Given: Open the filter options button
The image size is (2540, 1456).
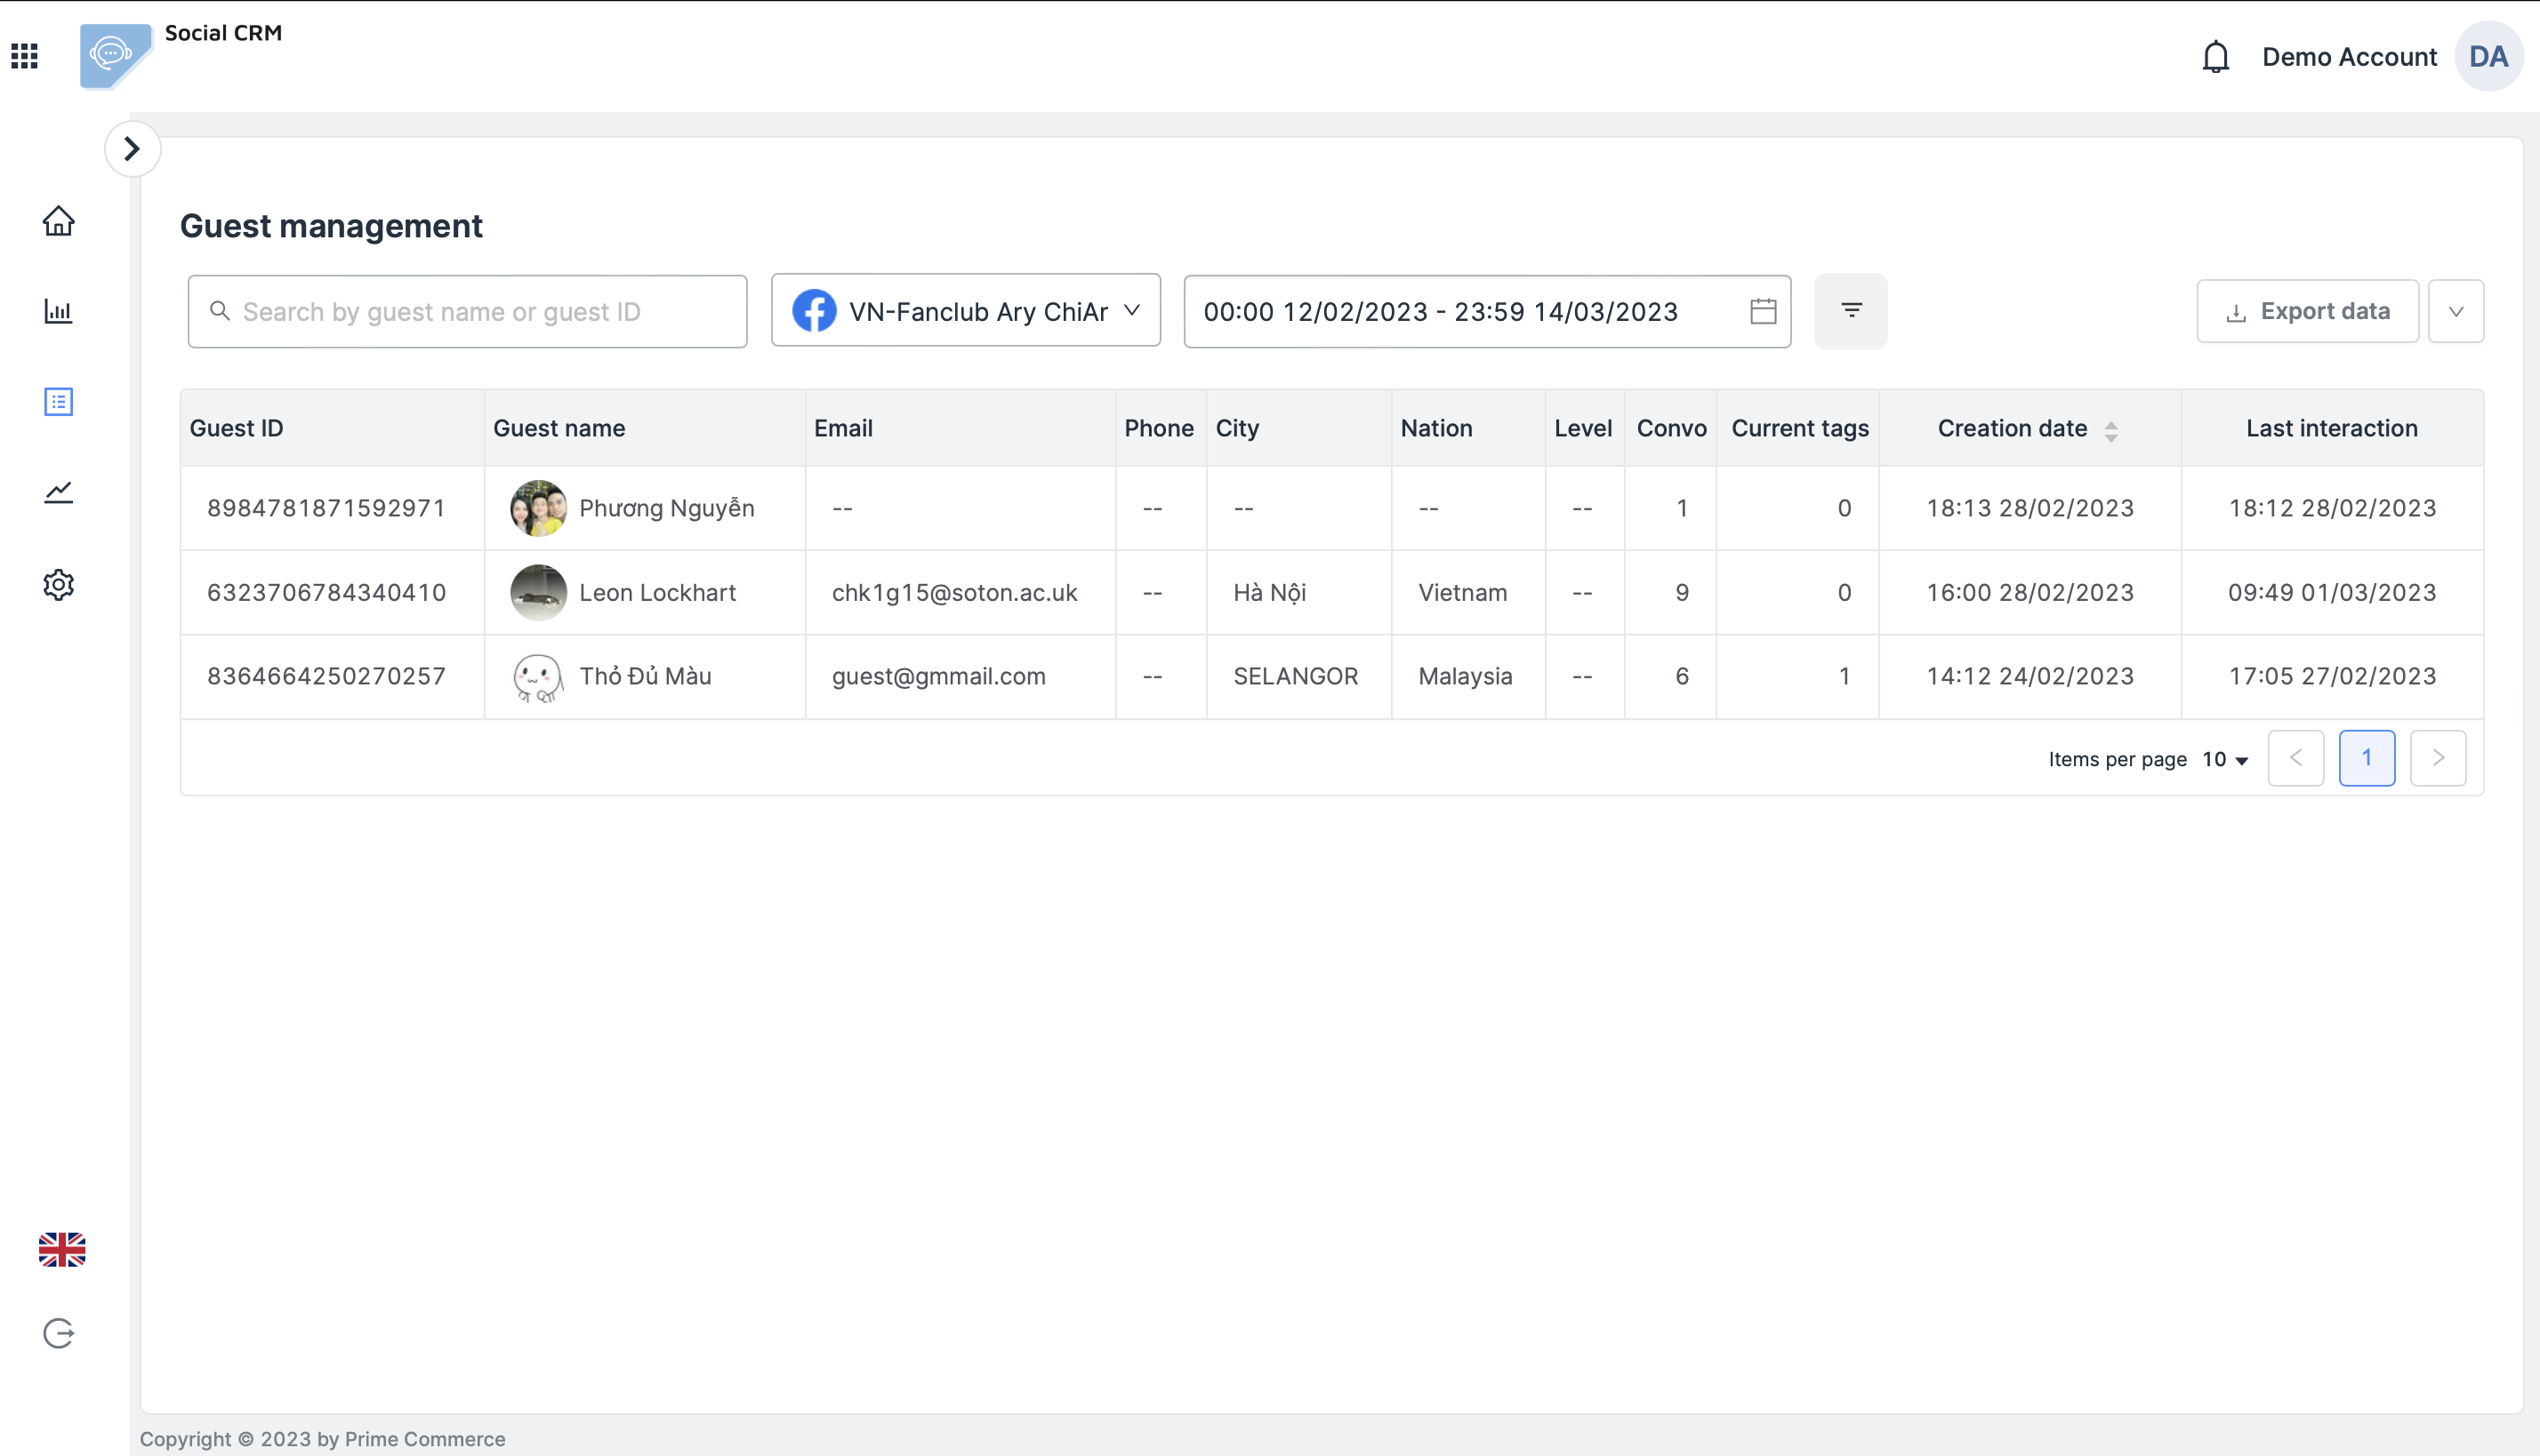Looking at the screenshot, I should pos(1851,311).
